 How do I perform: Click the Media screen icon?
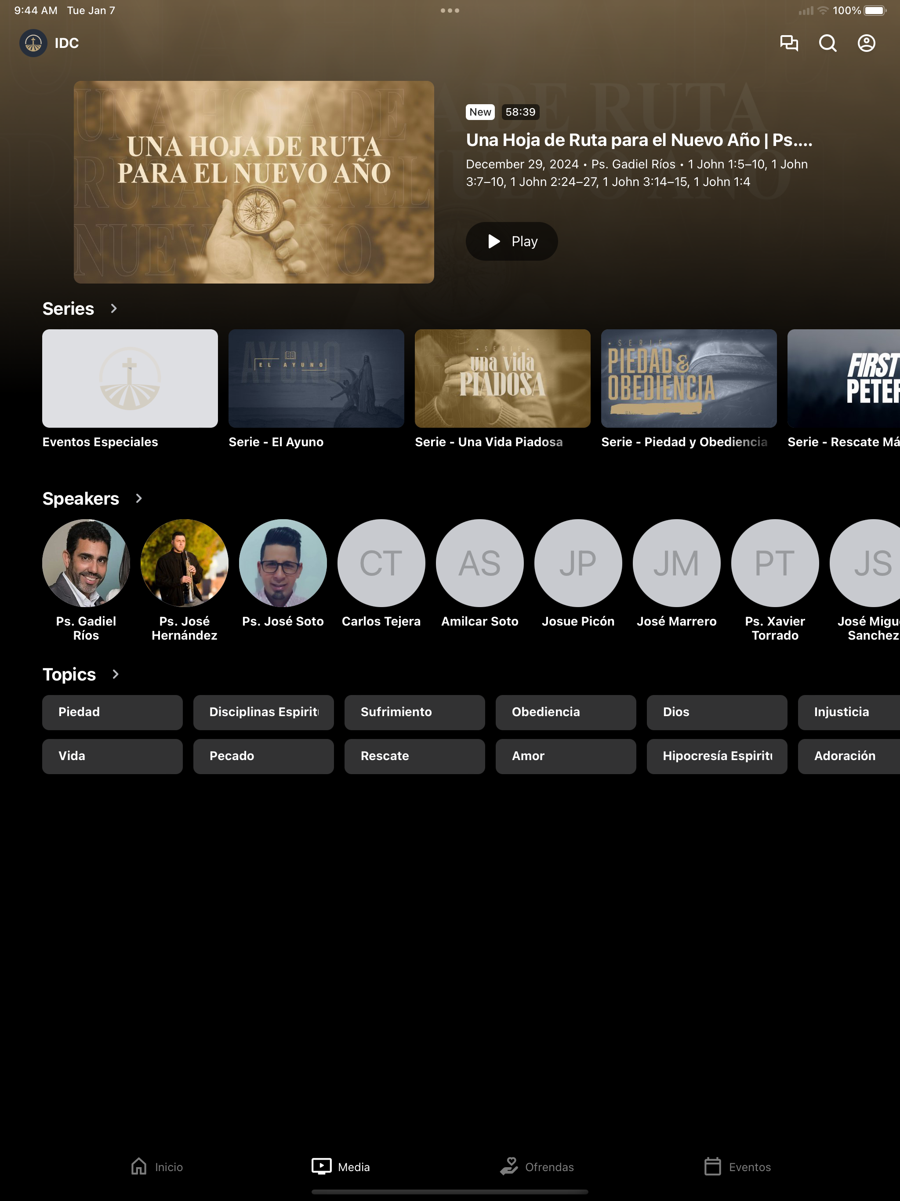pos(321,1166)
